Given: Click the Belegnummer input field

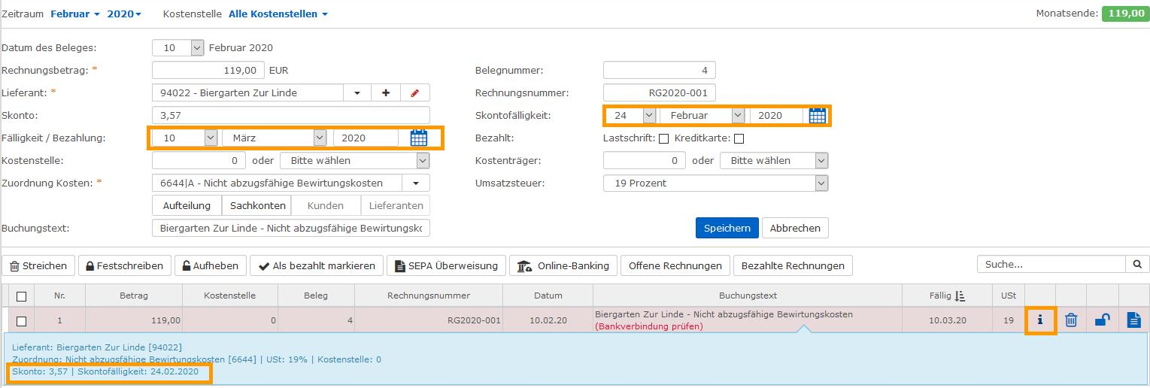Looking at the screenshot, I should coord(660,71).
